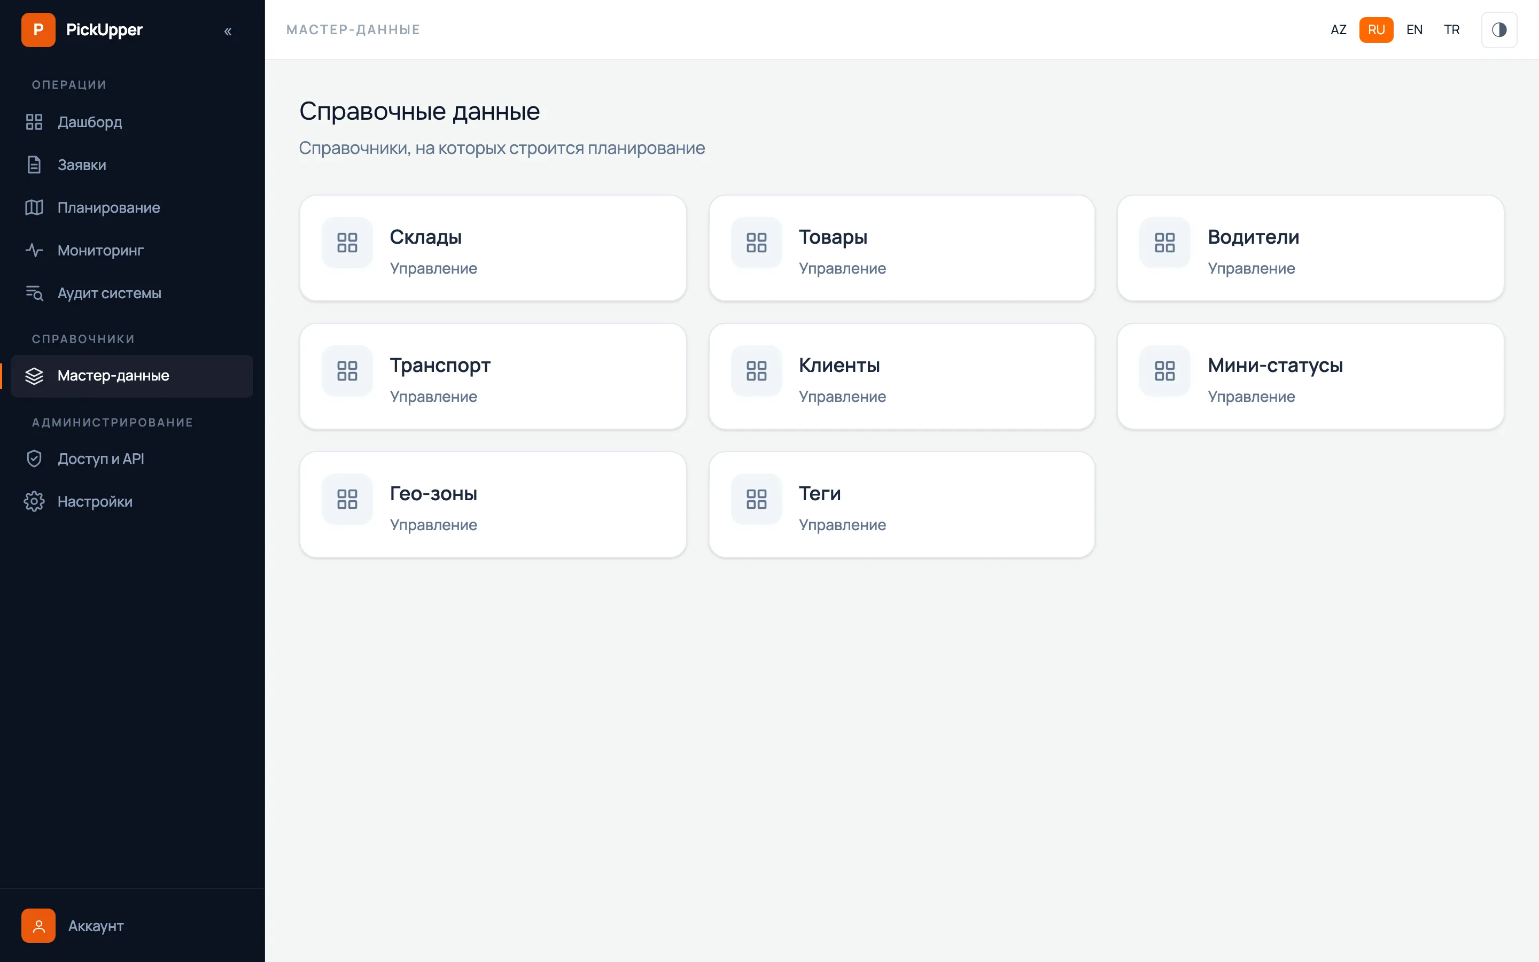This screenshot has height=962, width=1539.
Task: Click the Мастер-данные layers icon
Action: (34, 376)
